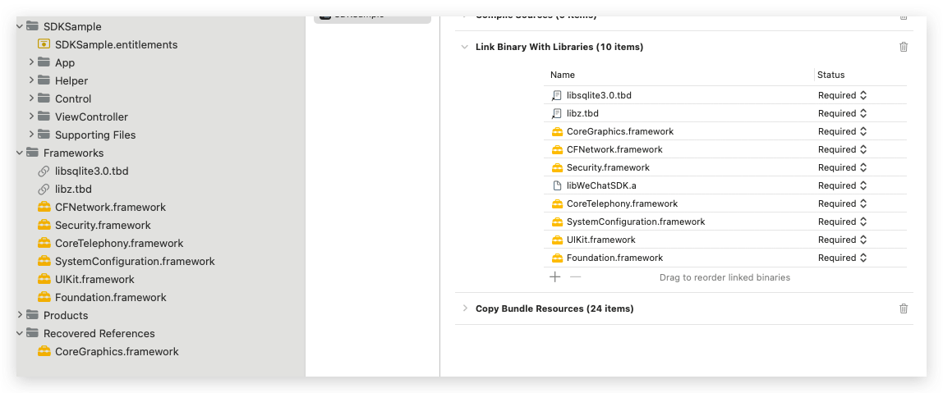943x393 pixels.
Task: Select Foundation.framework row in libraries table
Action: 726,258
